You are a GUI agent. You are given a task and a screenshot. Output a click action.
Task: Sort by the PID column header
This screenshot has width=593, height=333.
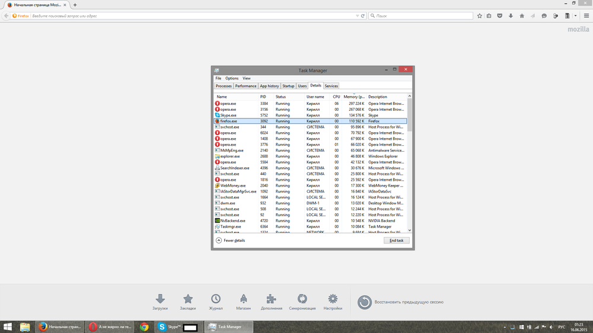pos(266,97)
